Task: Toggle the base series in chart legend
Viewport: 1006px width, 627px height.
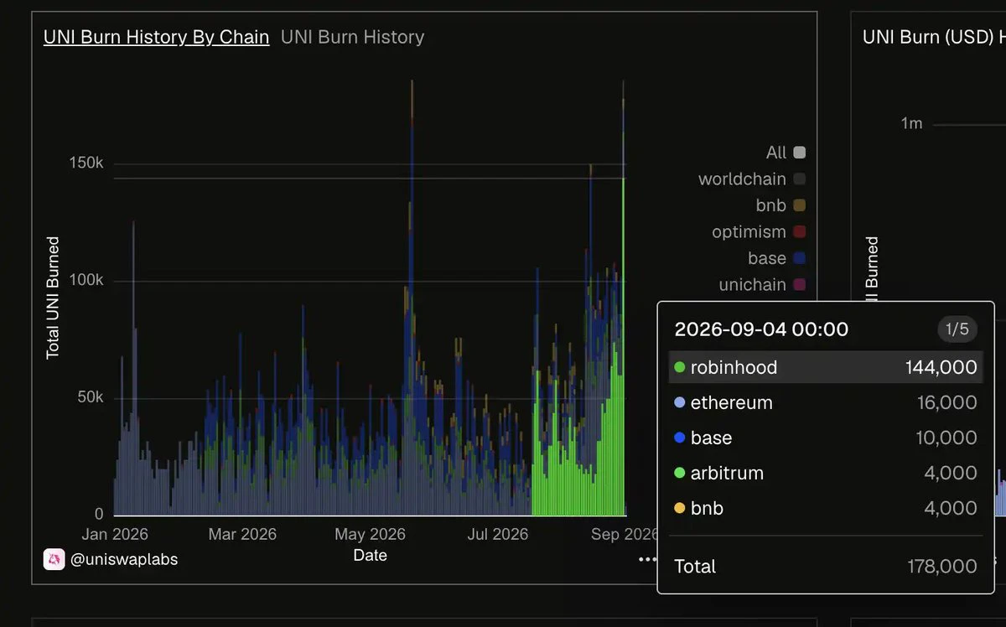Action: (x=776, y=258)
